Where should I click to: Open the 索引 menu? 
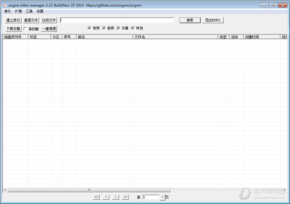(x=7, y=11)
